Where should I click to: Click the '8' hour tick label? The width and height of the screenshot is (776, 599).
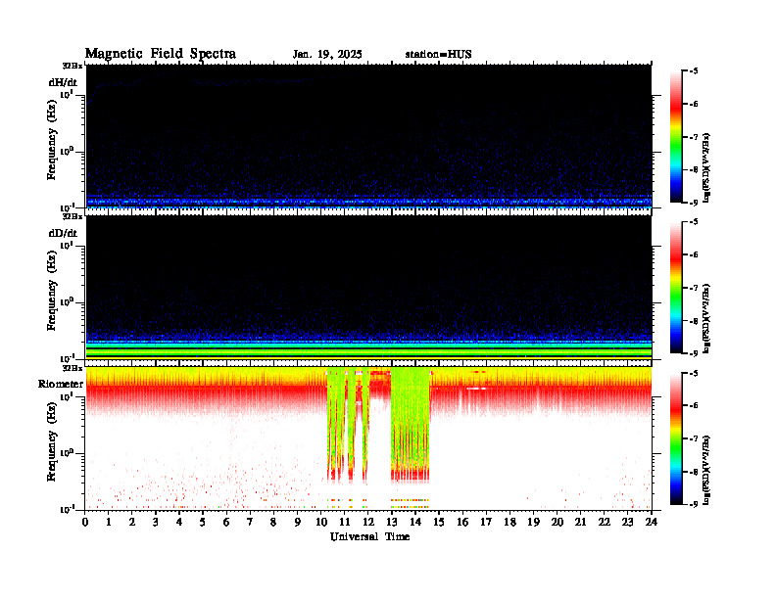click(273, 522)
